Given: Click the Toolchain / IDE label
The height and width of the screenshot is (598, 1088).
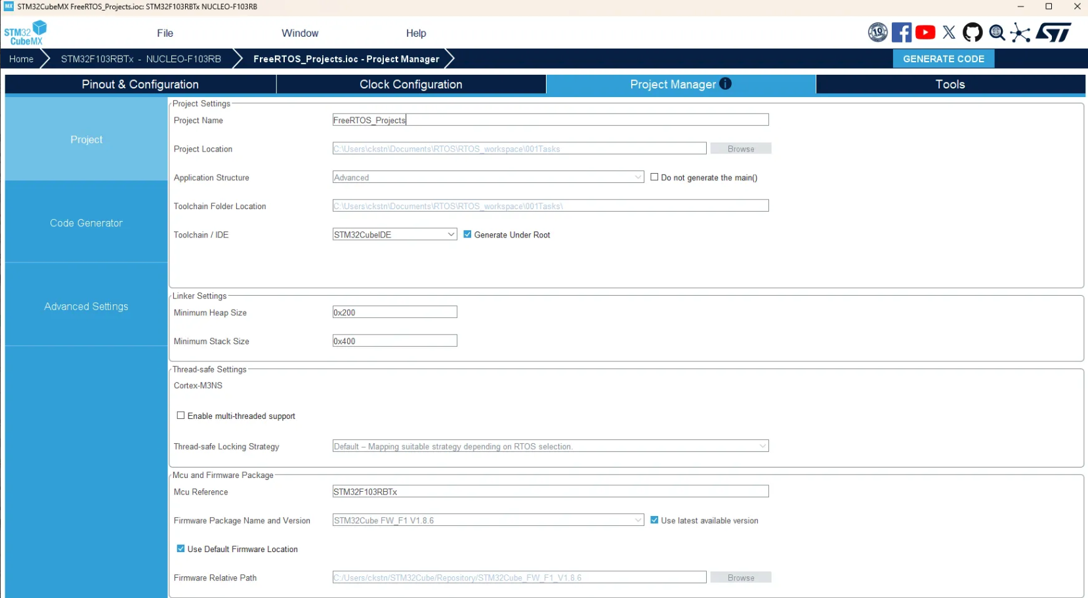Looking at the screenshot, I should tap(201, 235).
